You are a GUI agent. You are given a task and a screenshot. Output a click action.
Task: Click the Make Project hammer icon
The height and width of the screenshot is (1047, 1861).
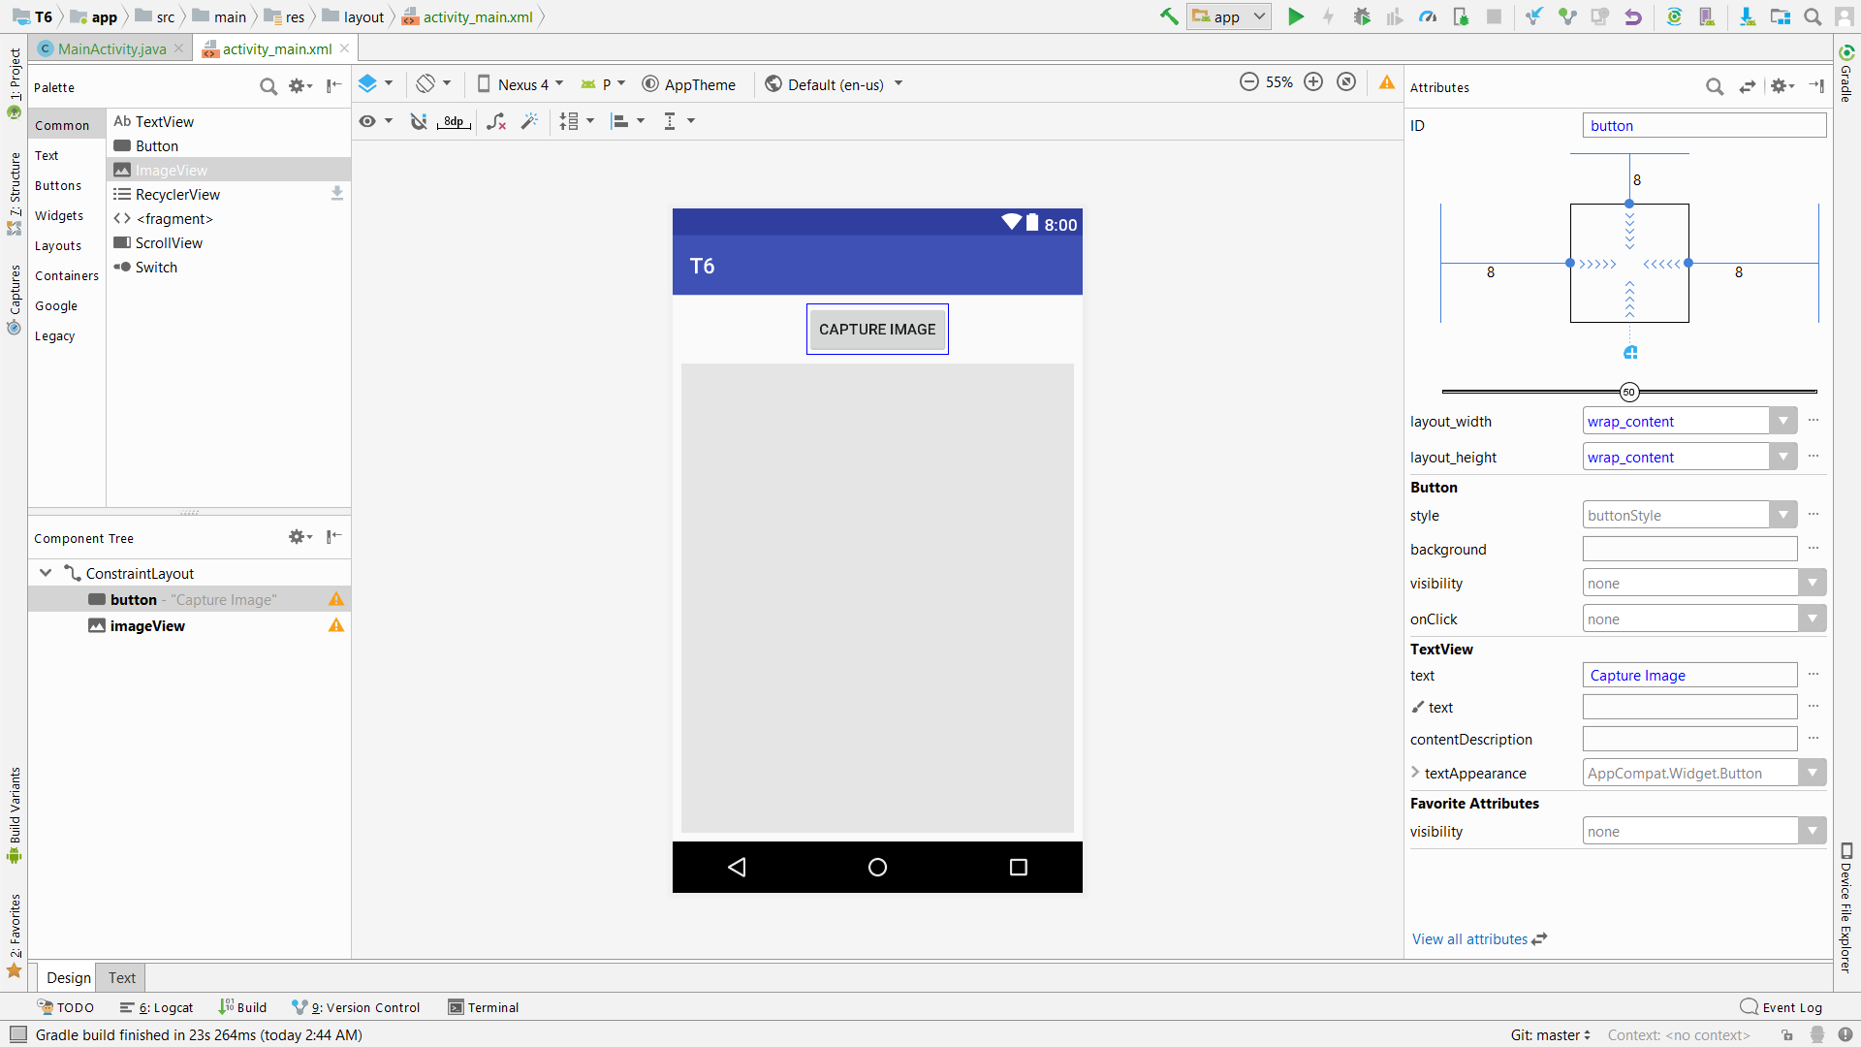coord(1169,16)
